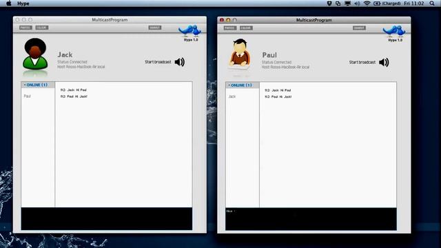Click the black message input in Paul's window
Image resolution: width=441 pixels, height=248 pixels.
(311, 219)
